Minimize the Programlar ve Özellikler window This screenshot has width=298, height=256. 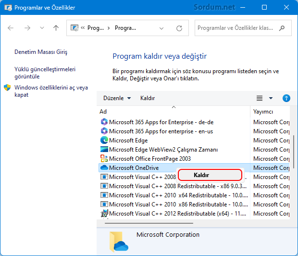(x=243, y=8)
